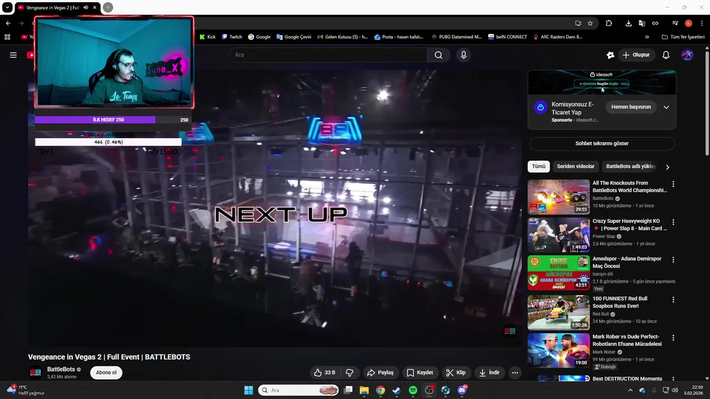710x399 pixels.
Task: Open the YouTube hamburger guide menu
Action: [13, 55]
